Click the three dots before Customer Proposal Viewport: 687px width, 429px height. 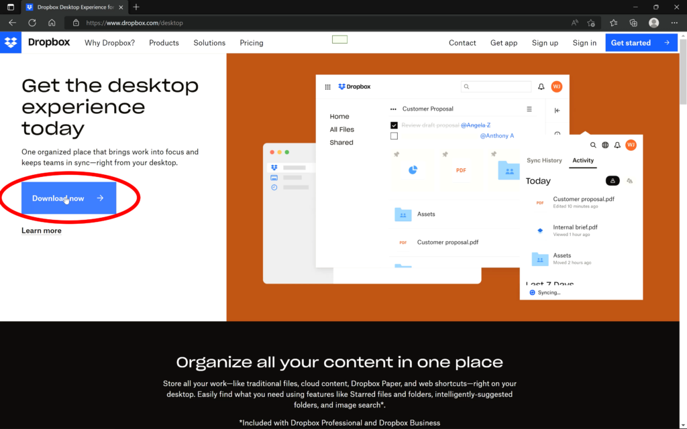(393, 109)
